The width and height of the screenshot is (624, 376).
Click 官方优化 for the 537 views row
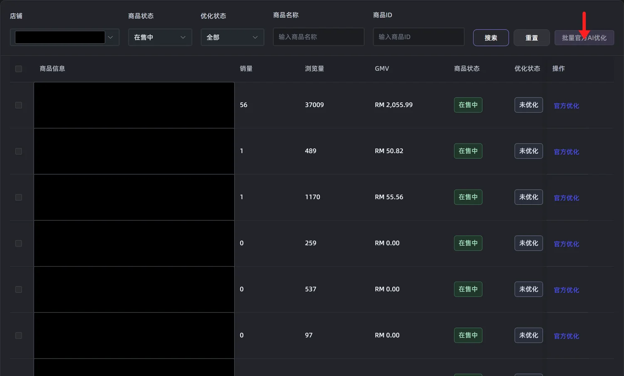[x=566, y=290]
